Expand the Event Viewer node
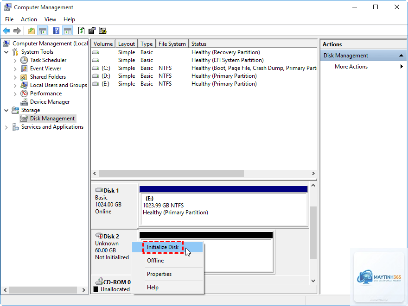Viewport: 408px width, 306px height. (15, 69)
